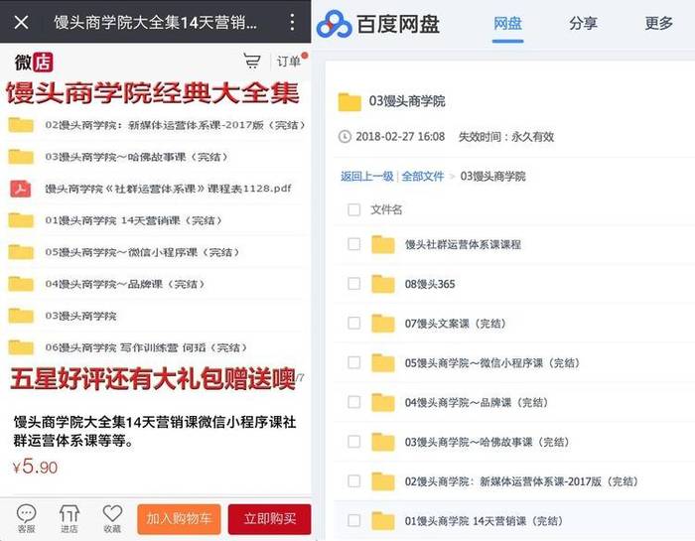Open folder icon of 03 哈佛故事课 in Baidu
The width and height of the screenshot is (695, 541).
[383, 442]
